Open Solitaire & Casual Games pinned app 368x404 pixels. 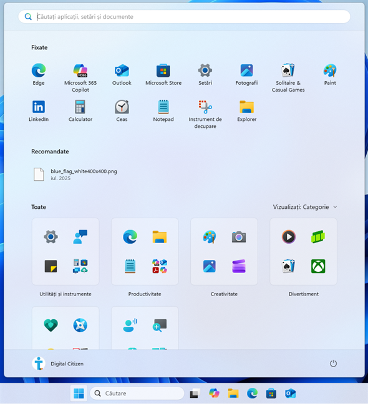coord(288,78)
